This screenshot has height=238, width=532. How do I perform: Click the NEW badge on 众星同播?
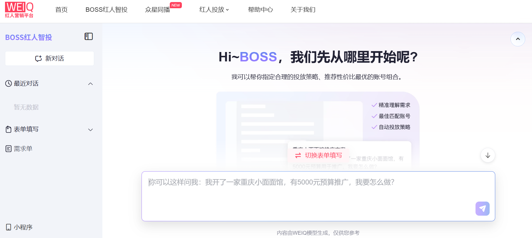176,5
